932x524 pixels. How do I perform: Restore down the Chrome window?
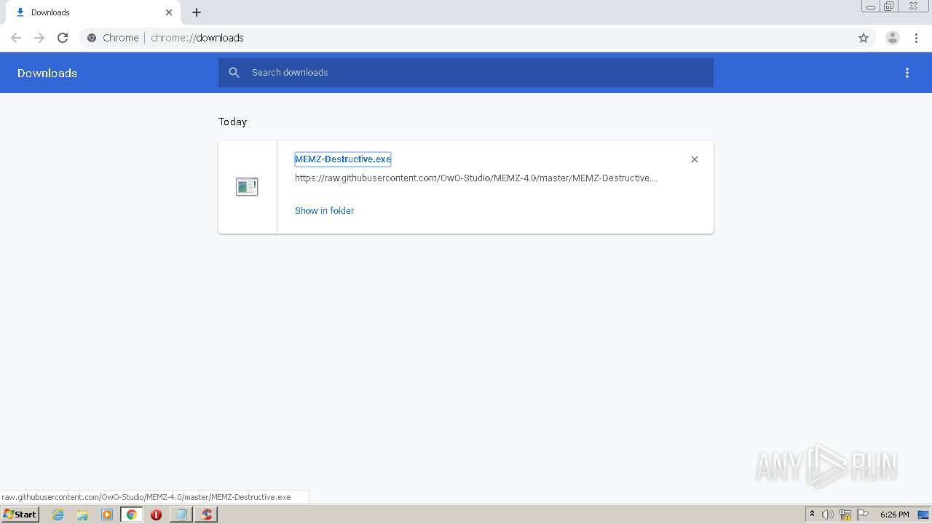[x=889, y=7]
